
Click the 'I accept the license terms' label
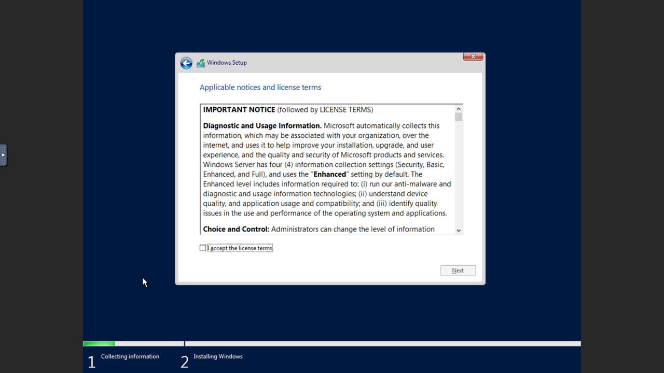pos(240,248)
